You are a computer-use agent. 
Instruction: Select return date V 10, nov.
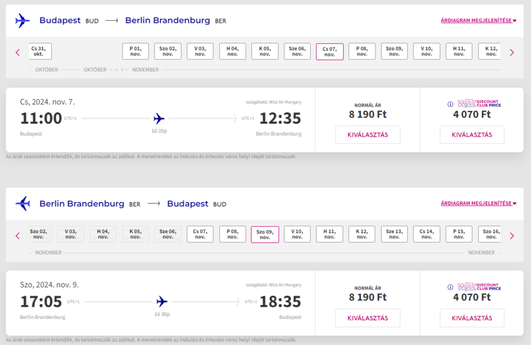coord(297,234)
